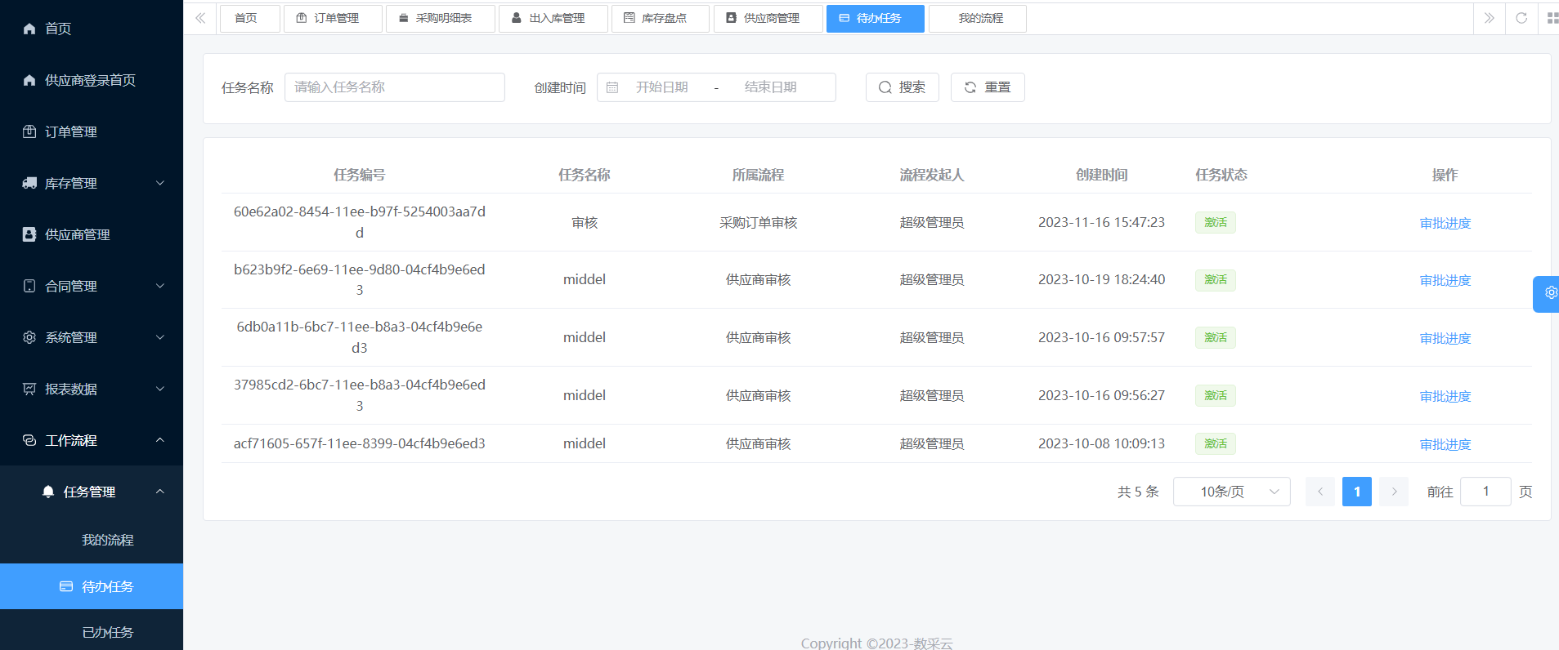Click the 工作流程 sidebar icon
The image size is (1559, 650).
coord(29,440)
